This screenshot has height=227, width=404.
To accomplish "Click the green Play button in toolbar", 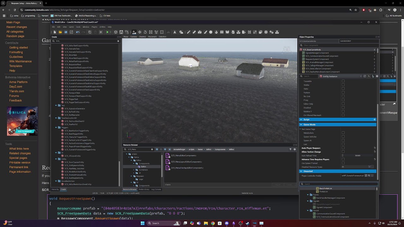I will (107, 32).
